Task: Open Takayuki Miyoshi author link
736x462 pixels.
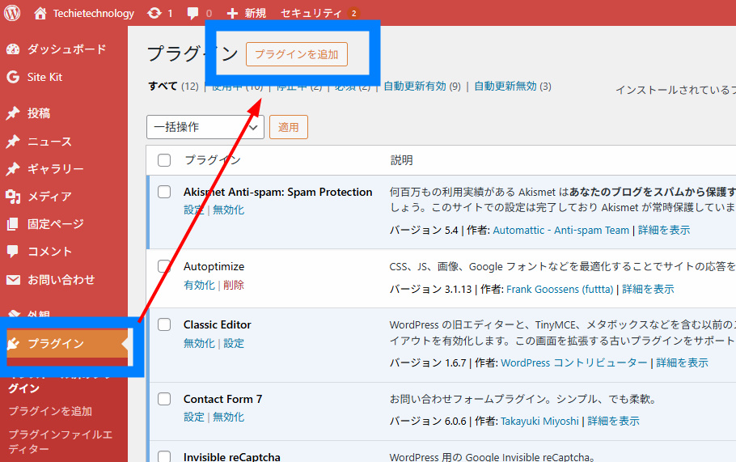Action: click(x=539, y=422)
